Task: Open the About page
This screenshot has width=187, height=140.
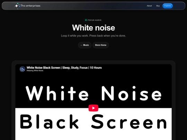Action: 149,6
